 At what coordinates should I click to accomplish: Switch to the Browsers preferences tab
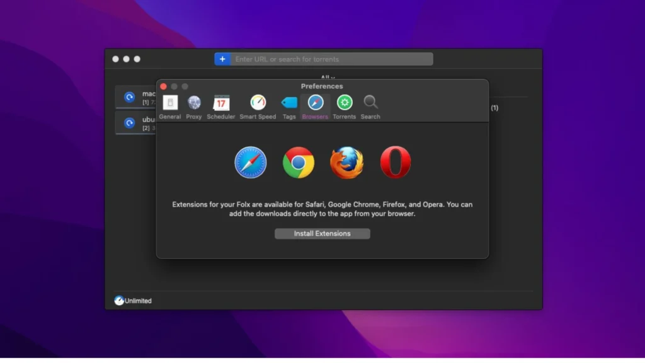pos(315,103)
